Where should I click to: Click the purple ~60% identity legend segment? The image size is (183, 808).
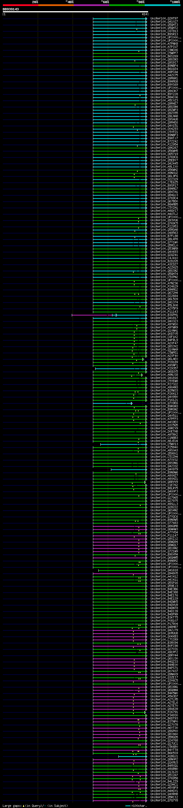pos(91,5)
